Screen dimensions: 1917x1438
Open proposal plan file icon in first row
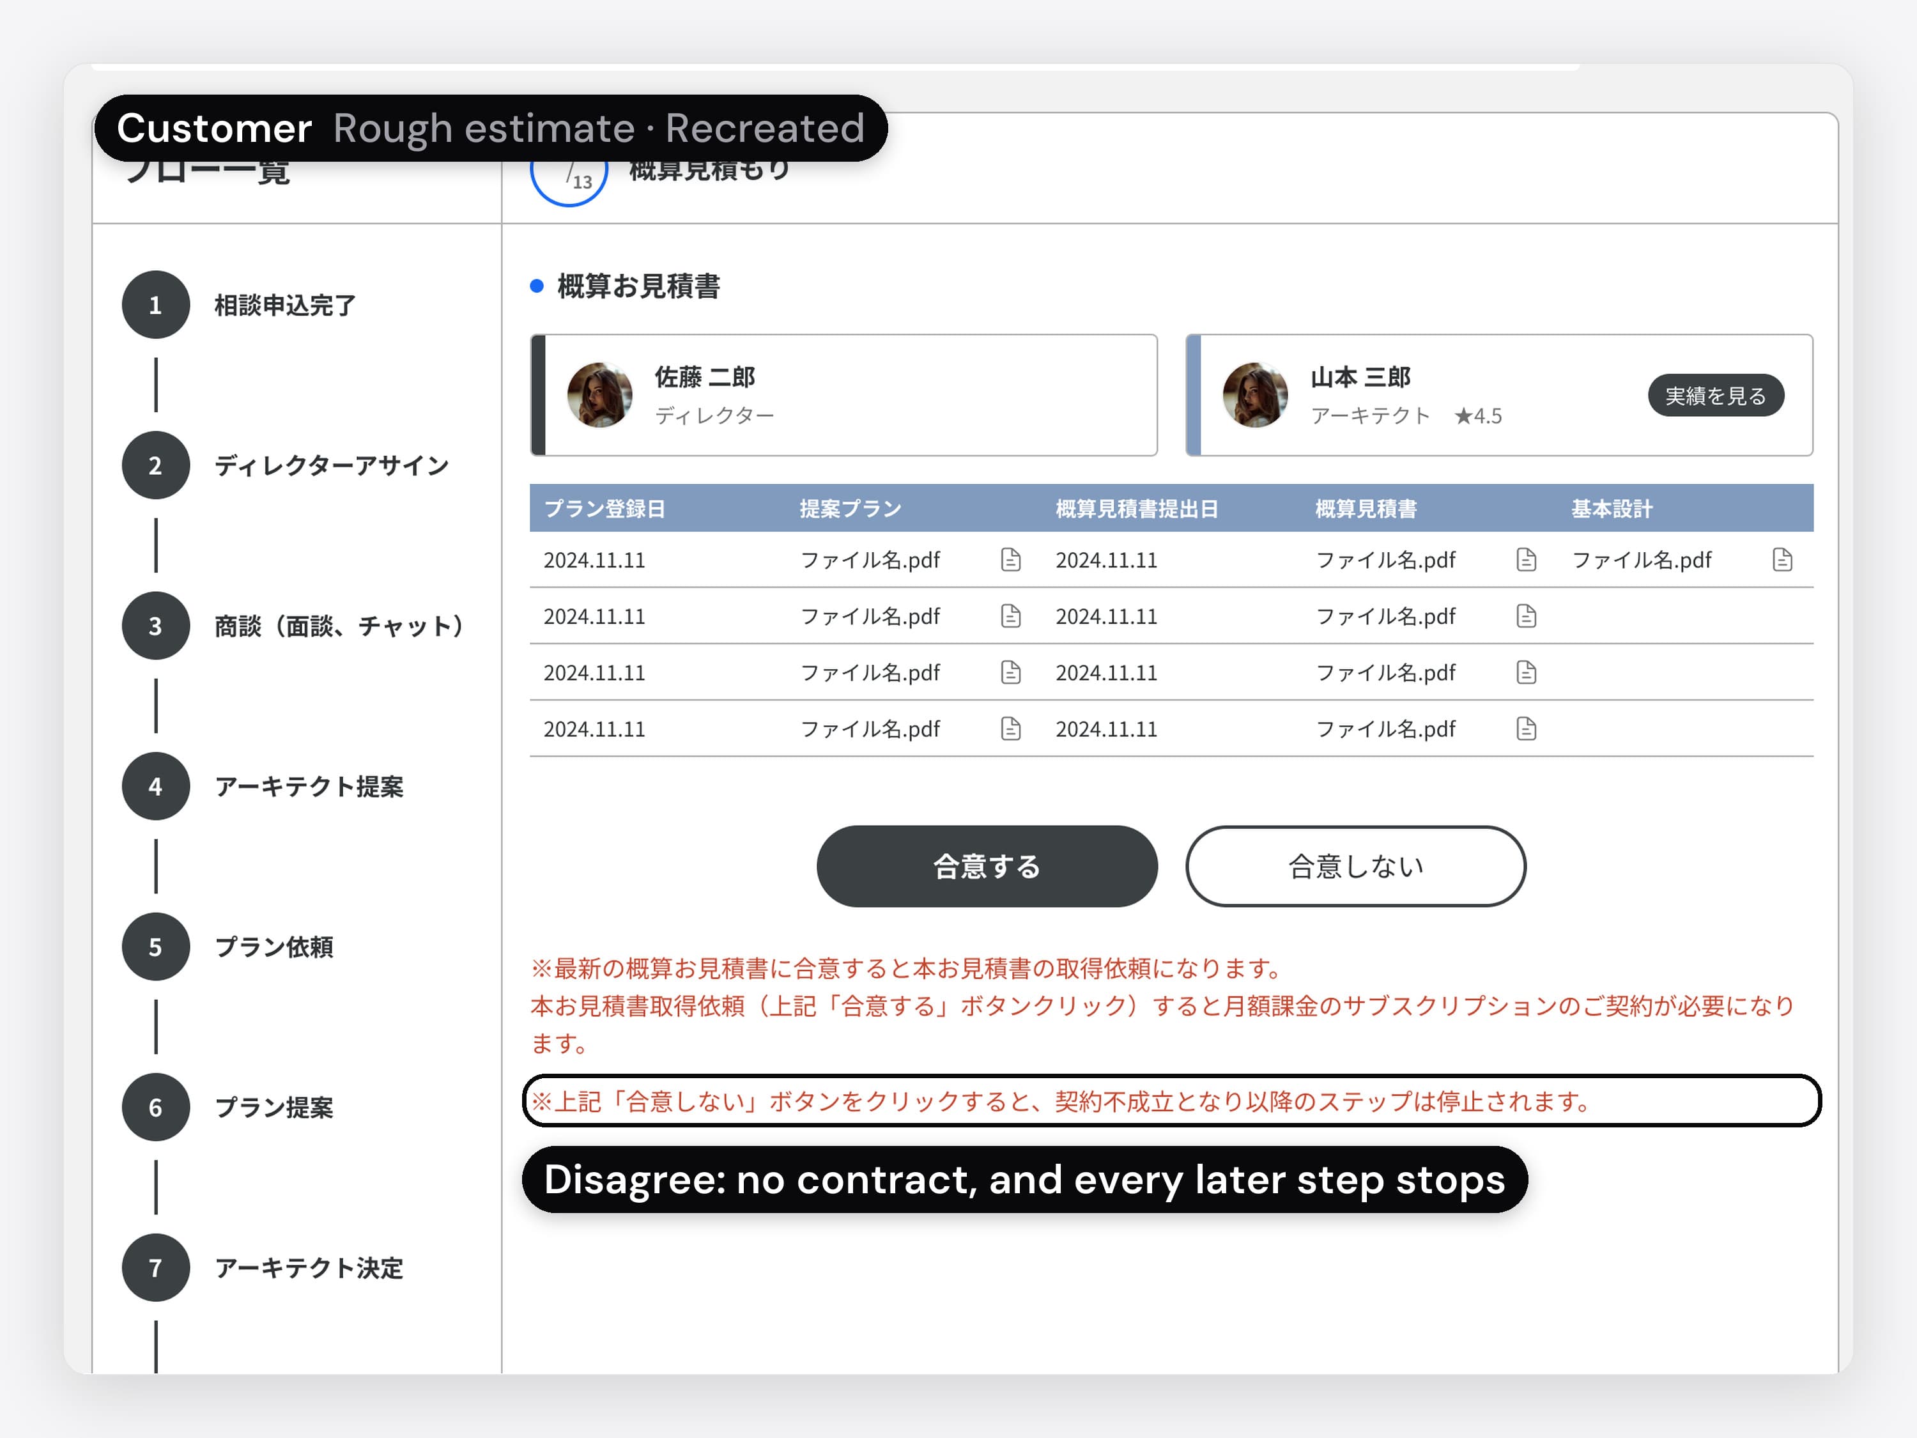click(x=1010, y=560)
